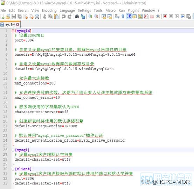This screenshot has height=189, width=194.
Task: Click the Redo arrow icon
Action: click(70, 16)
